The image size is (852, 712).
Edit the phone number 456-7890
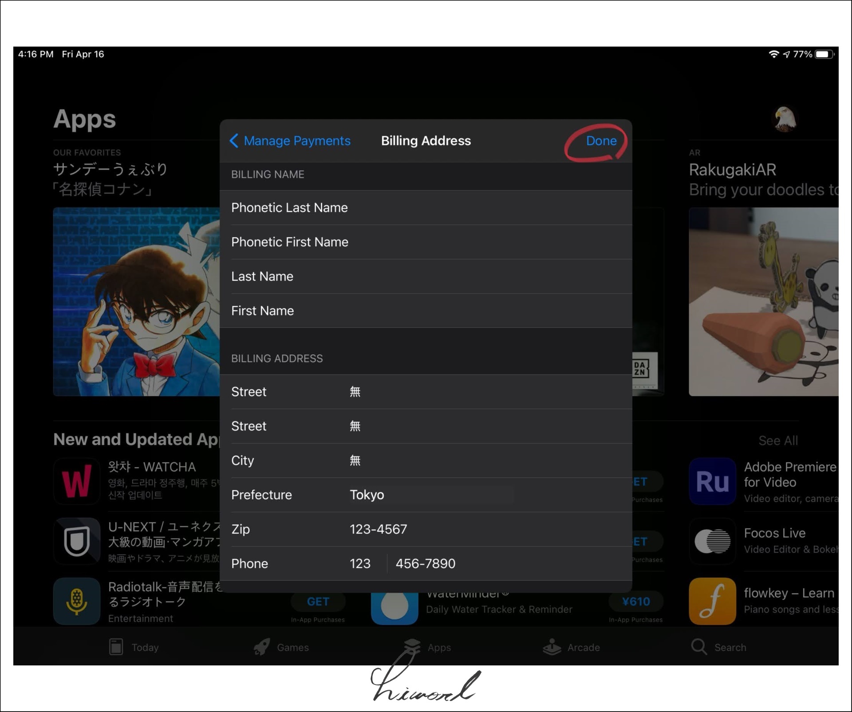tap(426, 563)
